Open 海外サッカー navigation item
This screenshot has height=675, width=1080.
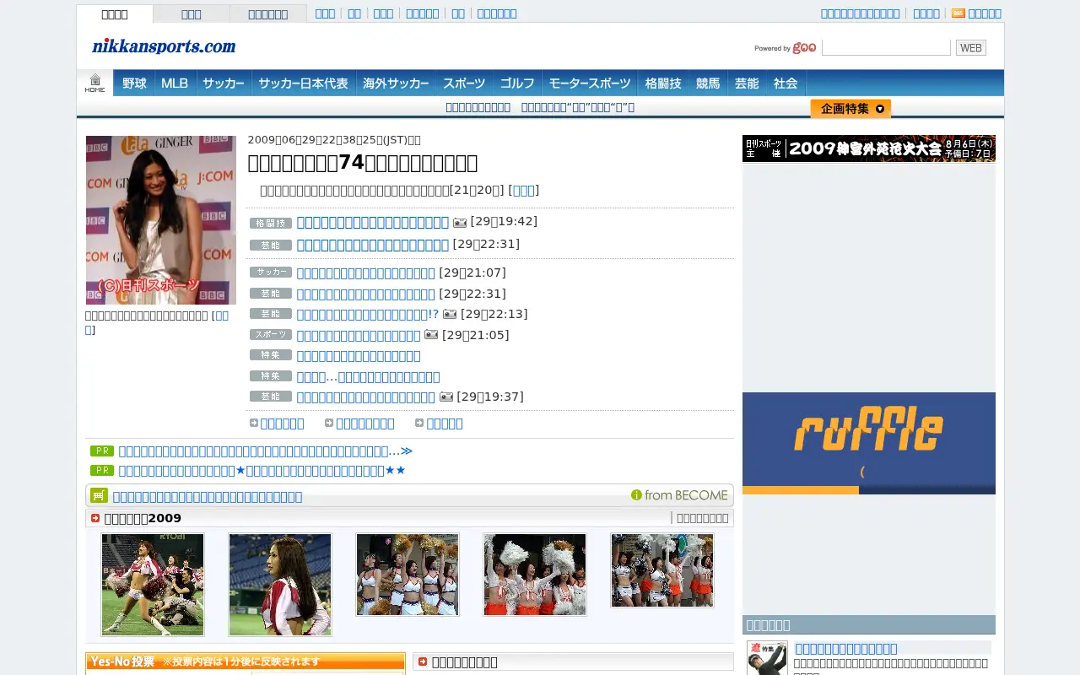tap(396, 83)
